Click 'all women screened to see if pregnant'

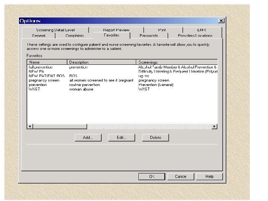[101, 80]
